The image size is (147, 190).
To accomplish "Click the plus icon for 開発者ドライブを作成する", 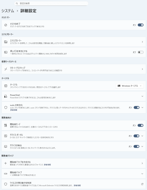I will tap(6, 163).
